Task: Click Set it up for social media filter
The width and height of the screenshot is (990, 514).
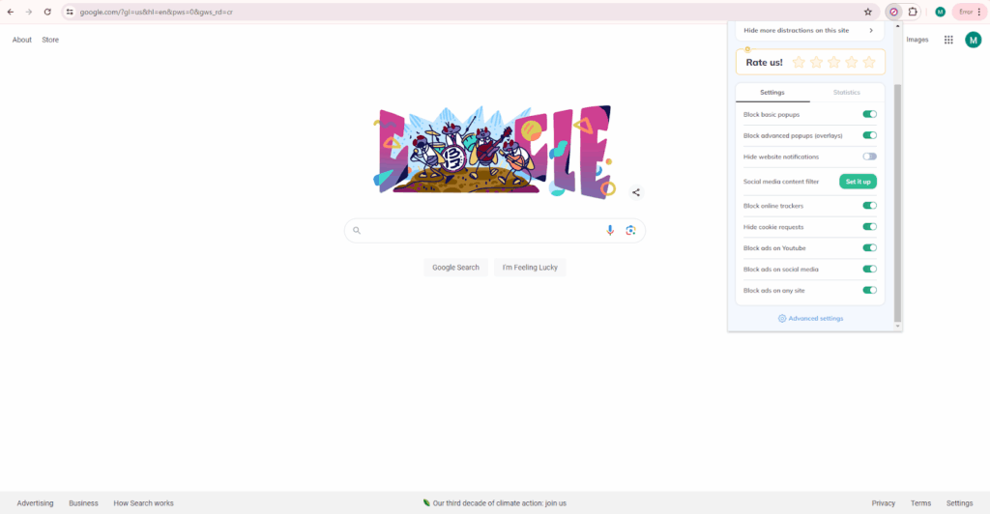Action: [x=858, y=182]
